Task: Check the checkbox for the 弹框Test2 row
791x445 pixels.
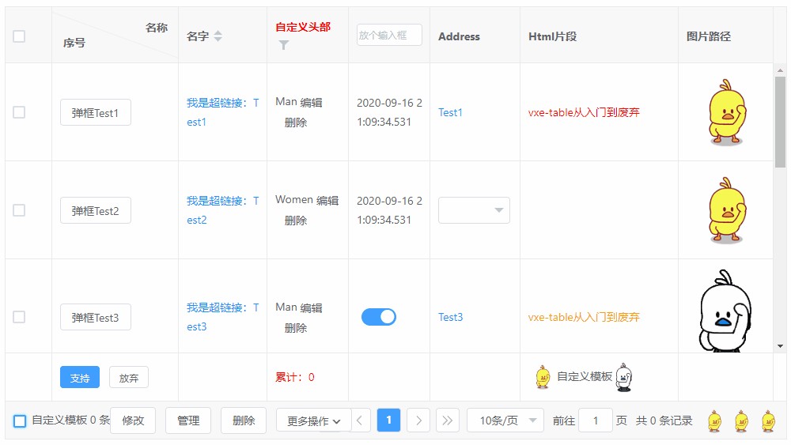Action: point(19,210)
